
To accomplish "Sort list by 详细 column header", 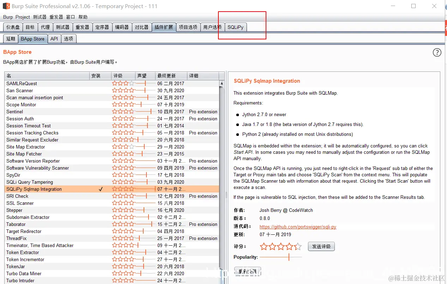I will (x=203, y=76).
